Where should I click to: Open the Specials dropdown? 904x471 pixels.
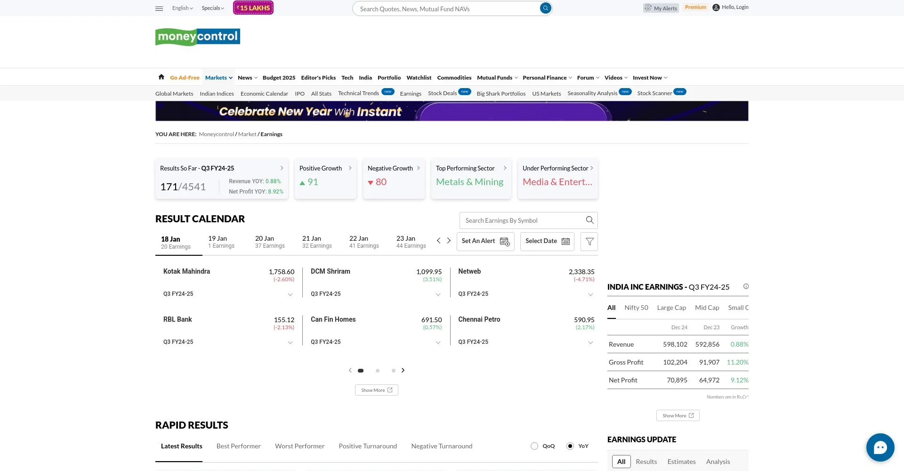click(213, 8)
